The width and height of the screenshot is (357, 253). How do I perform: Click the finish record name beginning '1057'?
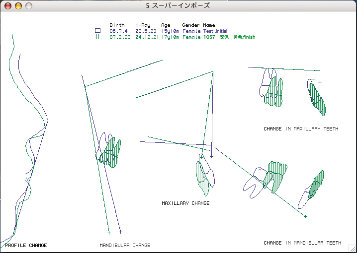[229, 37]
